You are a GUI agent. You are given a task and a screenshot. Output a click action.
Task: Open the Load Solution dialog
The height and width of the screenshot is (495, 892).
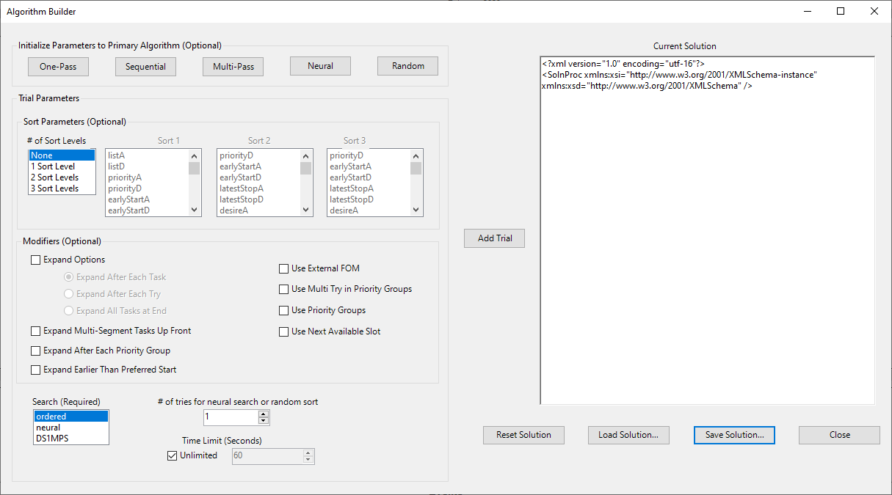point(628,435)
